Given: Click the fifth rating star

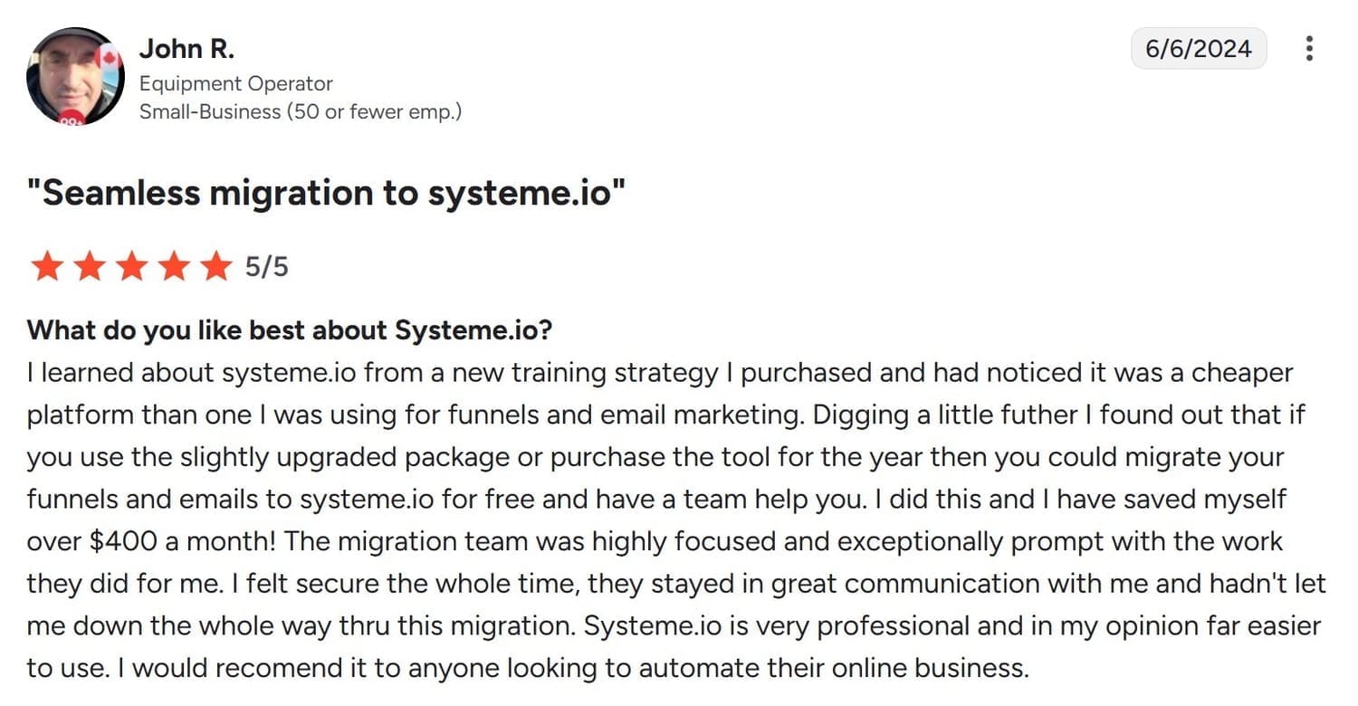Looking at the screenshot, I should [216, 267].
